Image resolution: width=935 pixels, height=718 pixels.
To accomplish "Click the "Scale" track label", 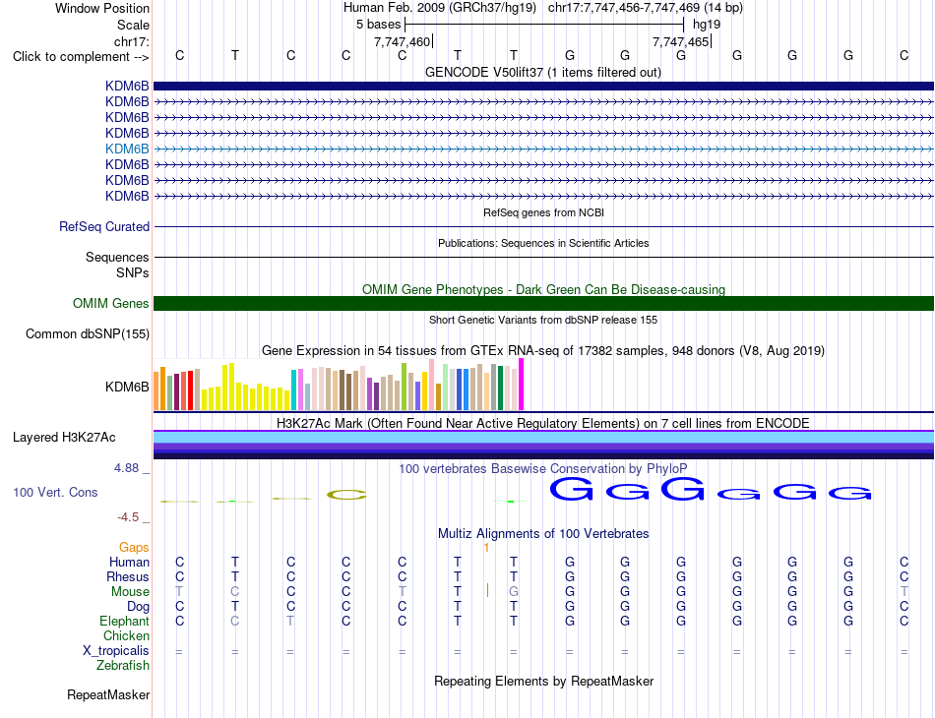I will pos(133,25).
